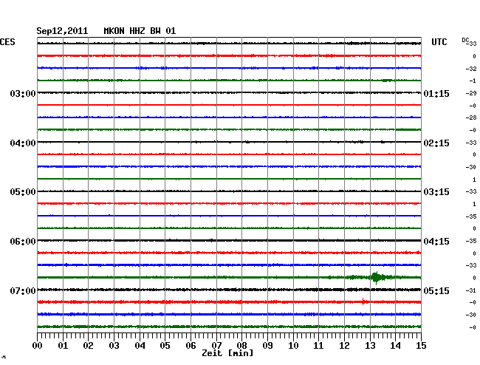Select the 05:00 local time label
This screenshot has height=365, width=480.
point(23,192)
